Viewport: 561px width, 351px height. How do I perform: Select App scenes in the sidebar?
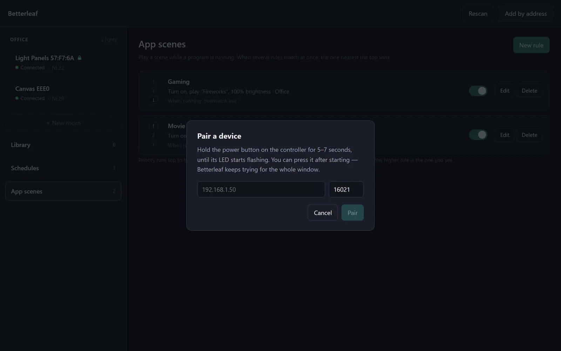(x=63, y=191)
